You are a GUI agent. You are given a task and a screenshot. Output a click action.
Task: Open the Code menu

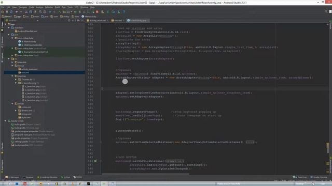(x=31, y=7)
